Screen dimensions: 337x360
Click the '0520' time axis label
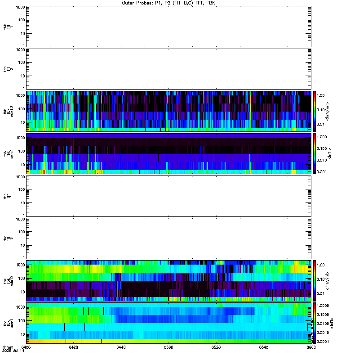(x=216, y=347)
